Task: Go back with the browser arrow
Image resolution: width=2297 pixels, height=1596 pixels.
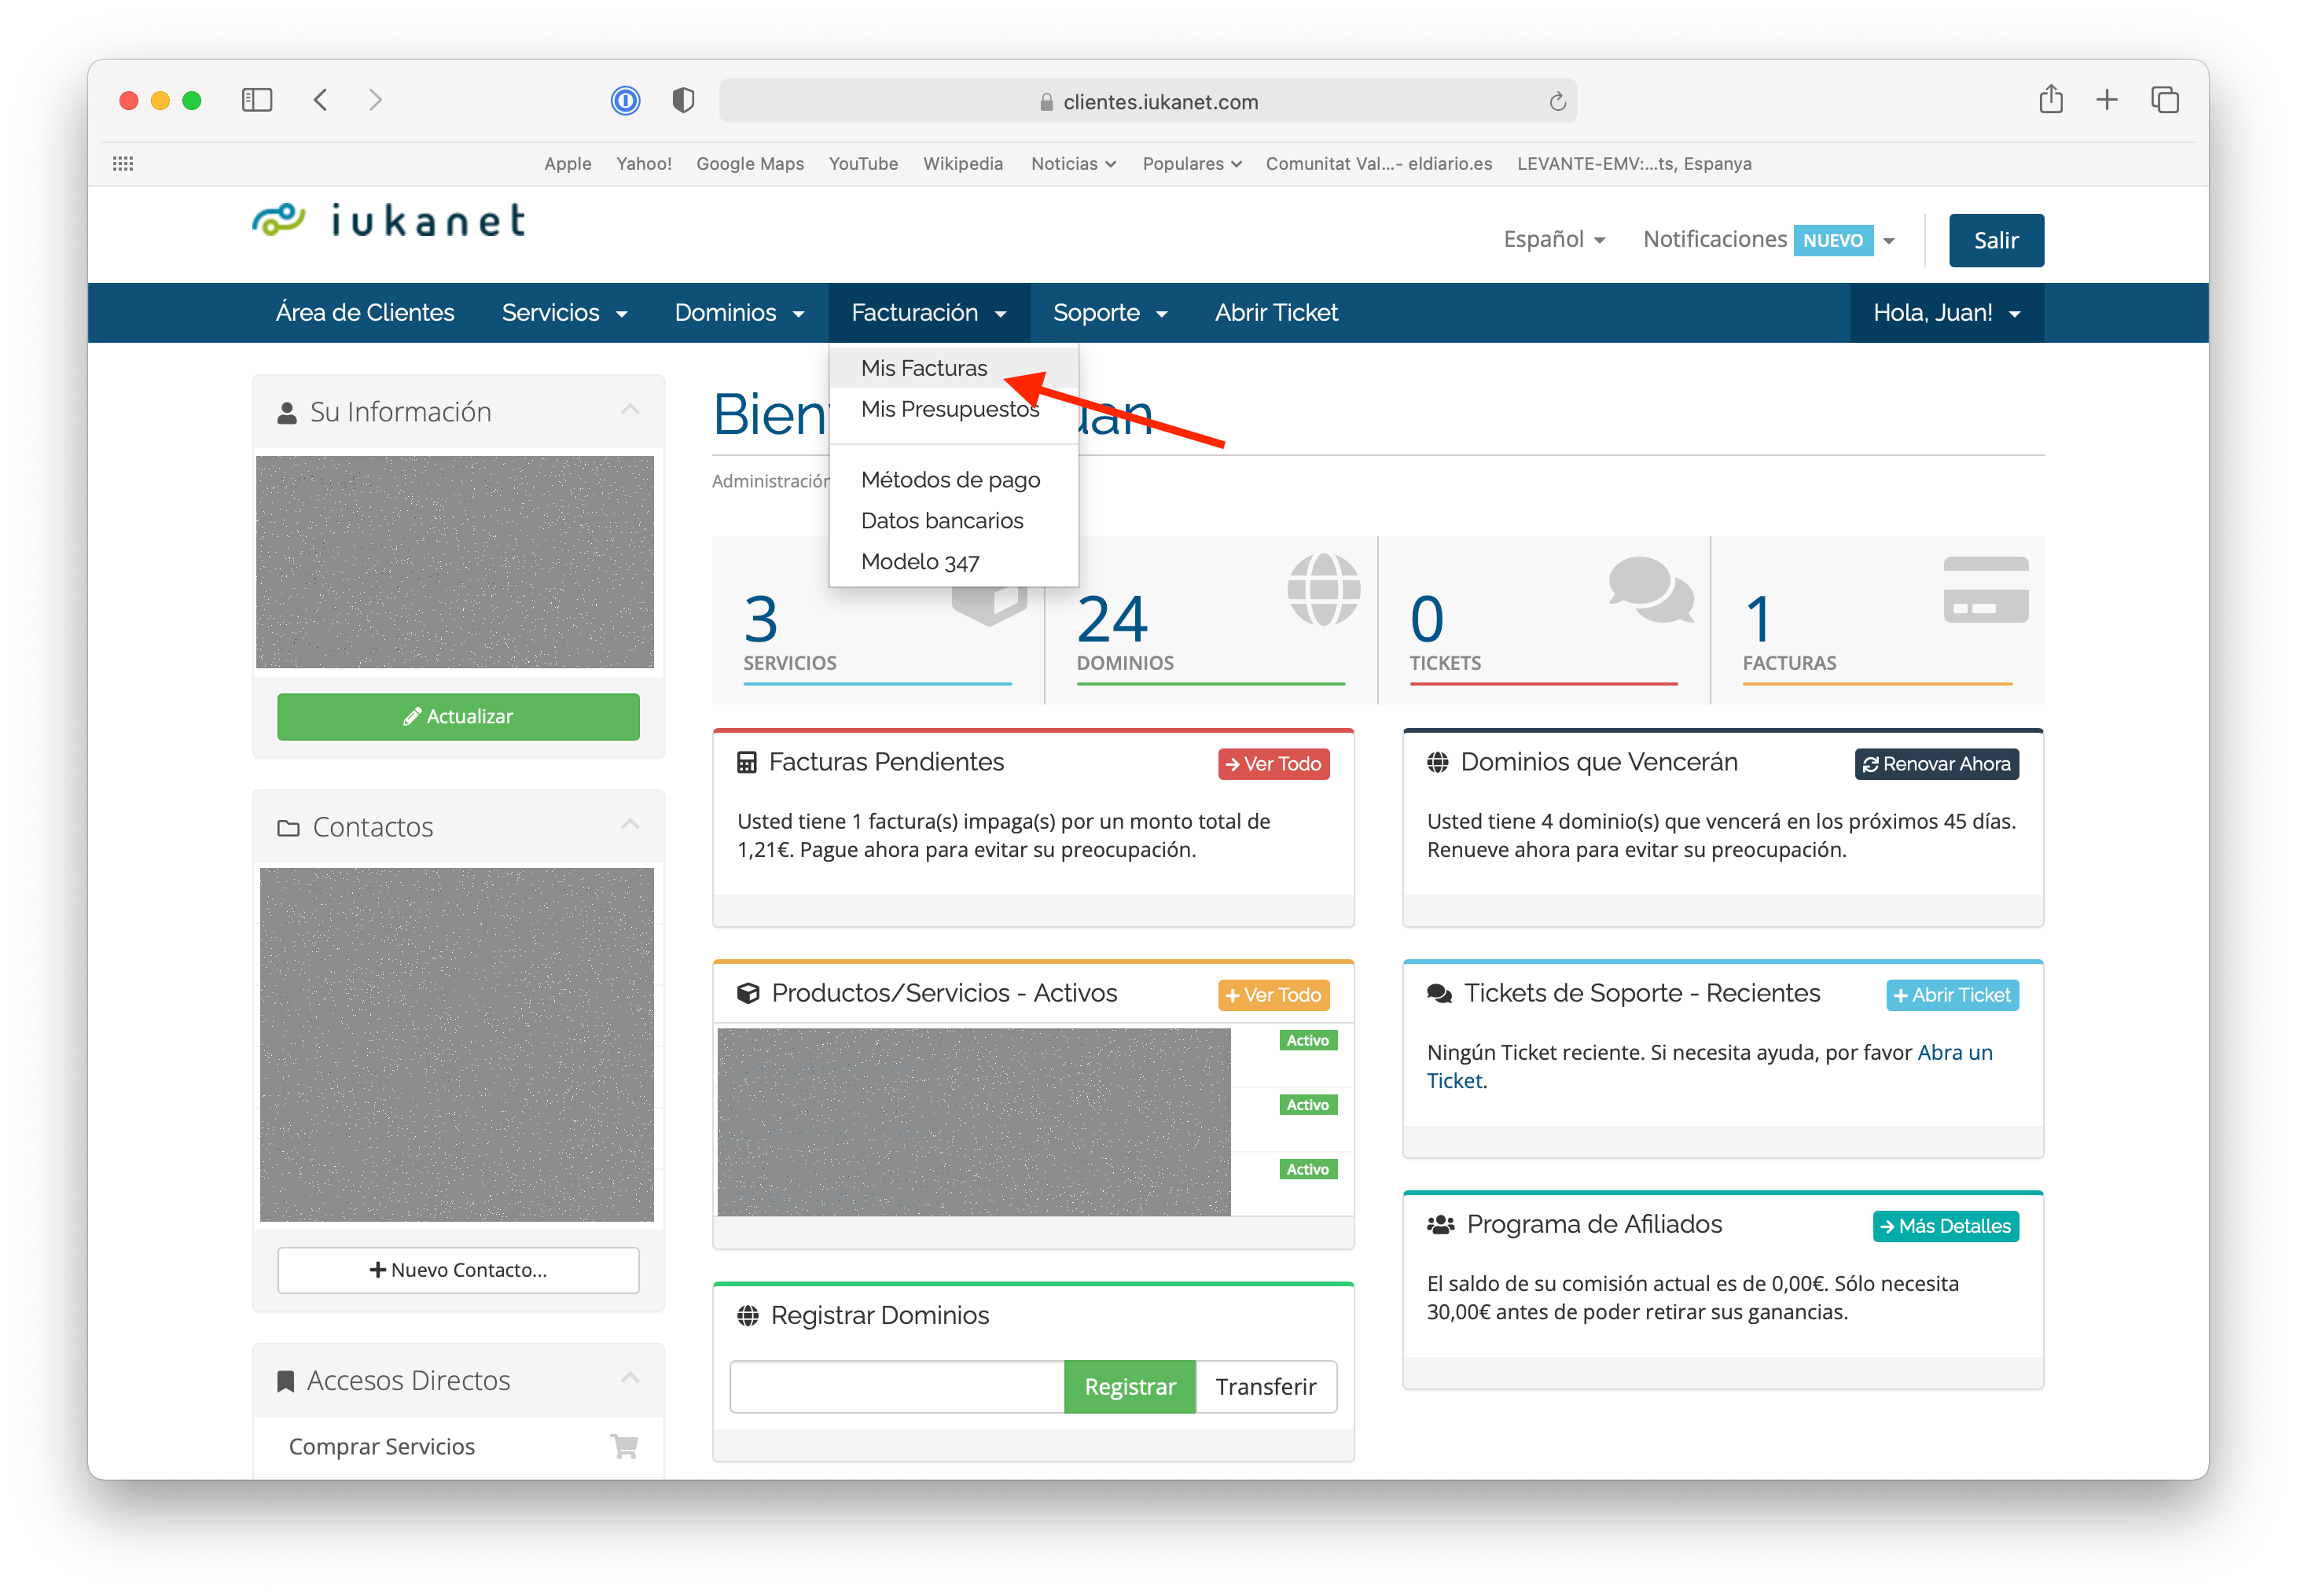Action: pyautogui.click(x=320, y=100)
